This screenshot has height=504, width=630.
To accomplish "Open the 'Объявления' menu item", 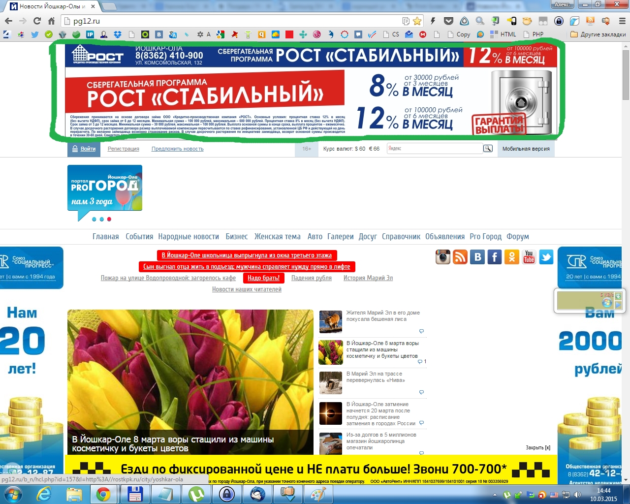I will click(x=445, y=236).
